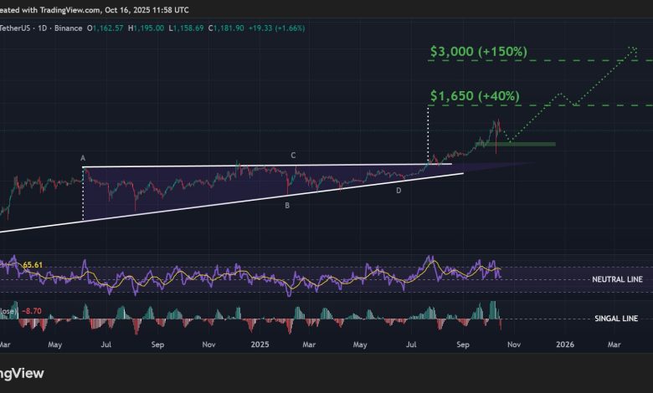Click the $3,000 (+150%) target label
The image size is (653, 393).
478,52
